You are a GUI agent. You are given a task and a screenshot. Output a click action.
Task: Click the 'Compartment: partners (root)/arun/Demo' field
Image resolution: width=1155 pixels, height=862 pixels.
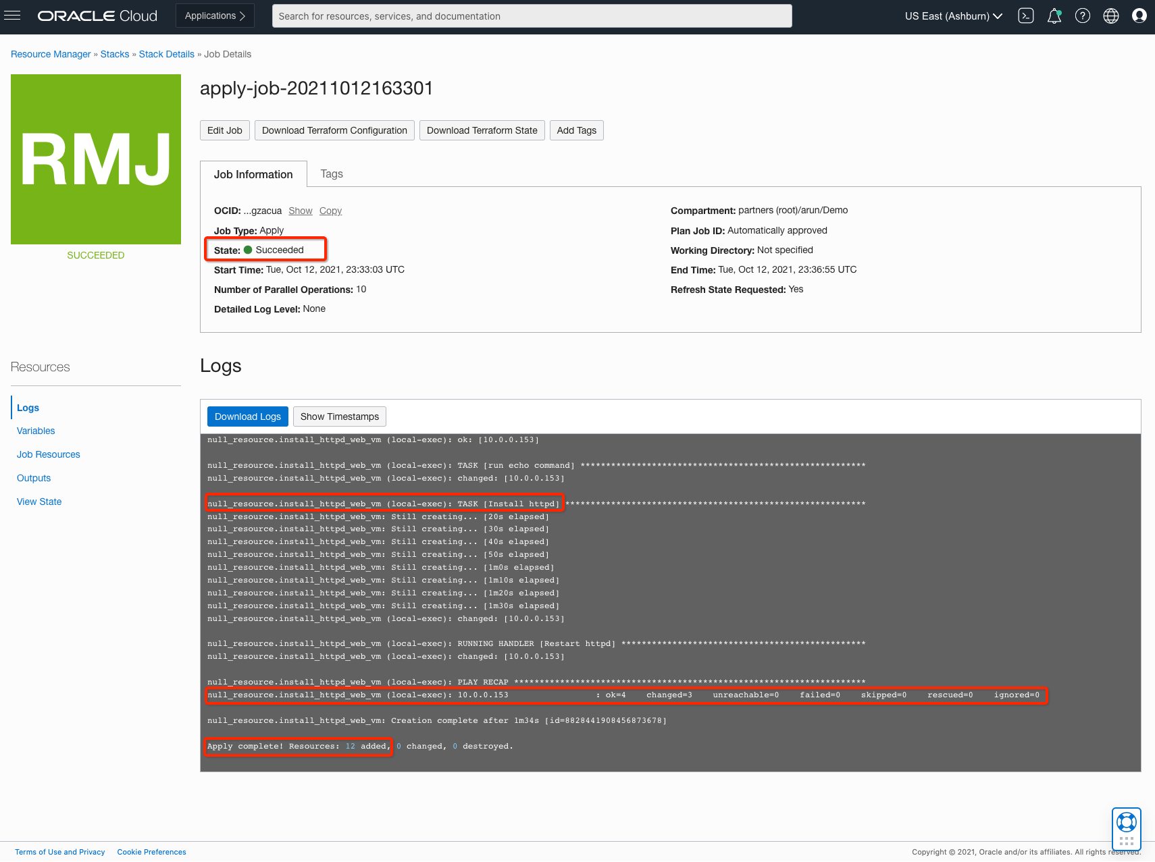[759, 210]
